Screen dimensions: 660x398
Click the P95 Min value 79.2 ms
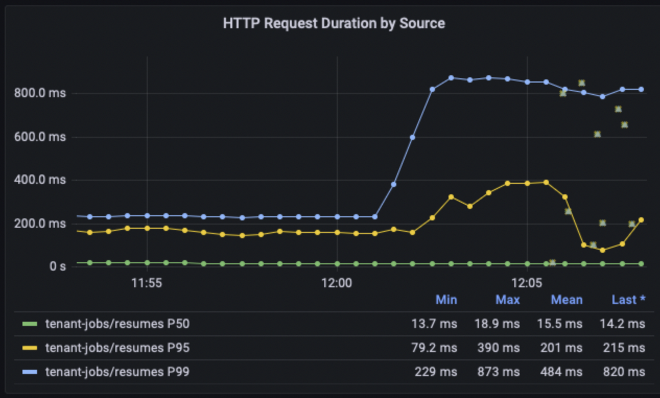pos(434,348)
